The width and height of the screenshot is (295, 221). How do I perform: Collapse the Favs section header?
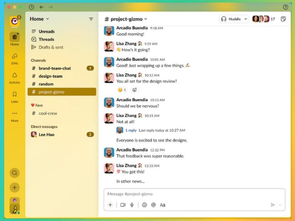click(x=37, y=105)
